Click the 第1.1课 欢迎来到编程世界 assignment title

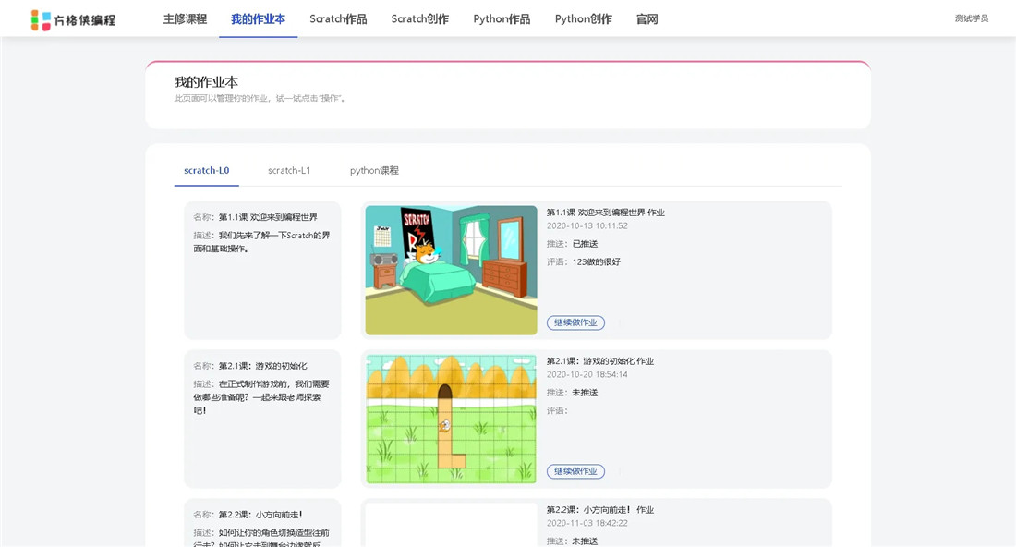[x=606, y=212]
